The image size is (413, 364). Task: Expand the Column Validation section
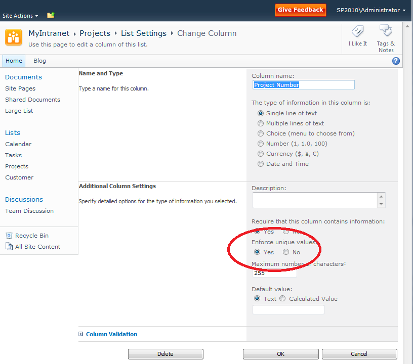81,334
